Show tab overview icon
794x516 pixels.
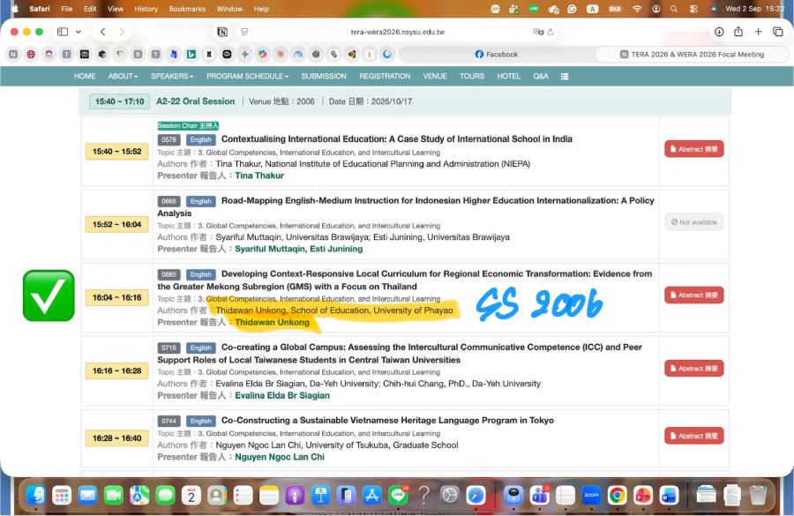click(x=778, y=32)
